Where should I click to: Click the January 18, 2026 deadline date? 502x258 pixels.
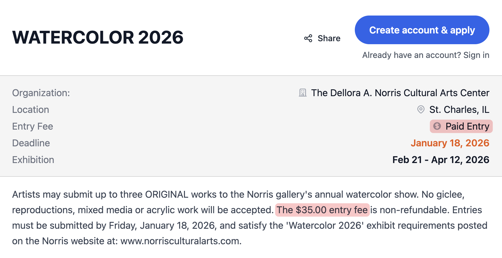click(x=450, y=143)
